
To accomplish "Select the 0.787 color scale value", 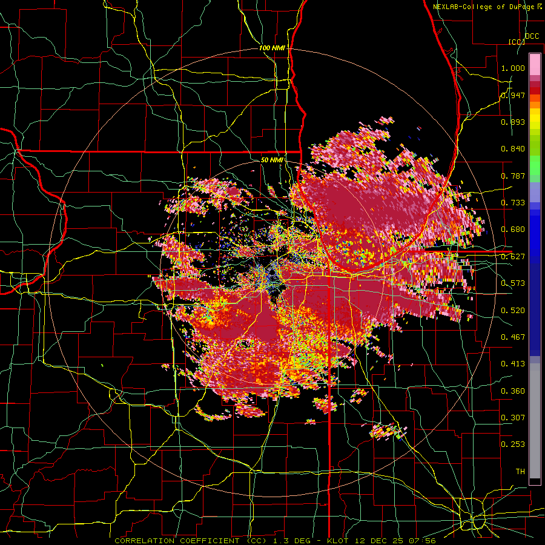I will (x=513, y=176).
